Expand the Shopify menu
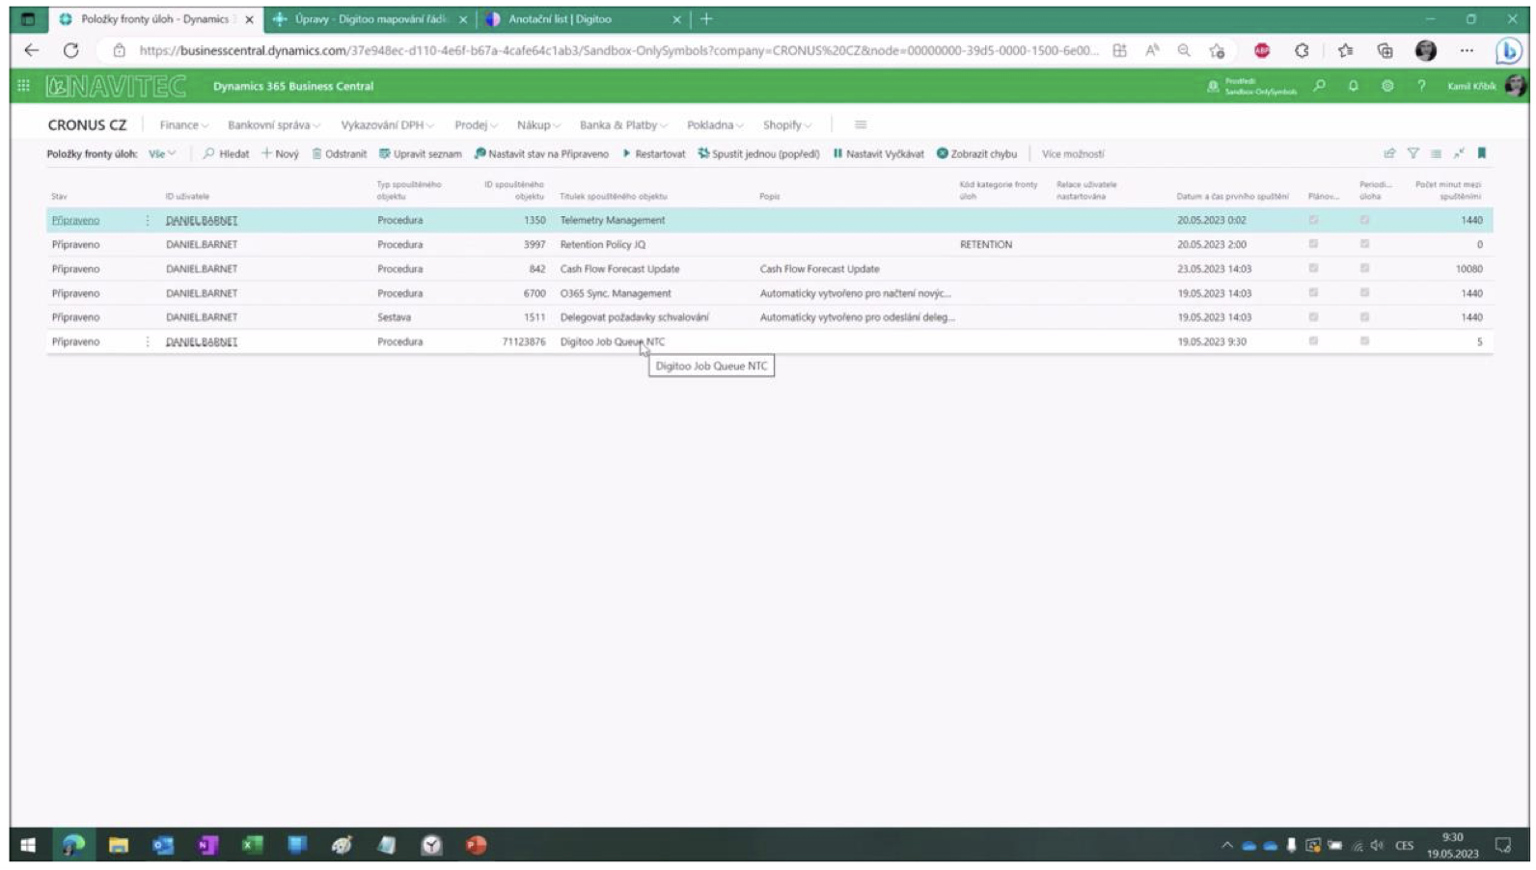 coord(786,124)
